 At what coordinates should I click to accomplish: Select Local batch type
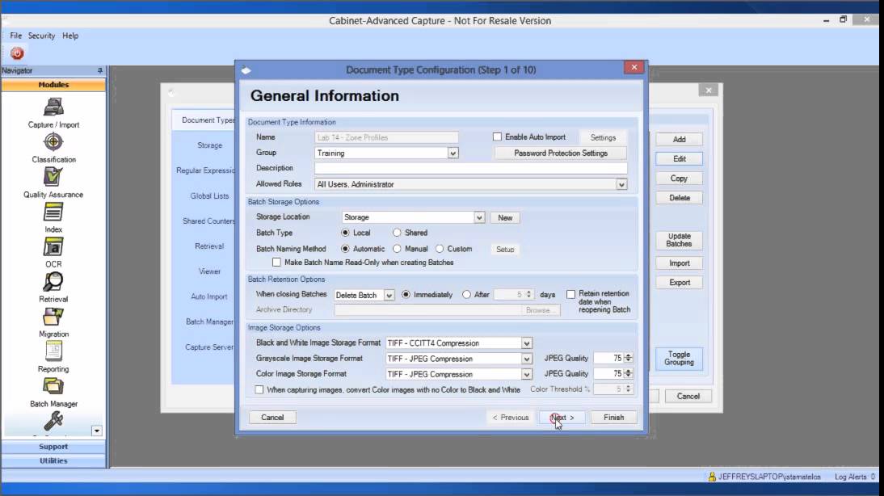[x=345, y=233]
